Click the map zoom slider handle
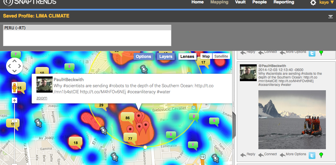Image resolution: width=336 pixels, height=165 pixels. (x=15, y=121)
